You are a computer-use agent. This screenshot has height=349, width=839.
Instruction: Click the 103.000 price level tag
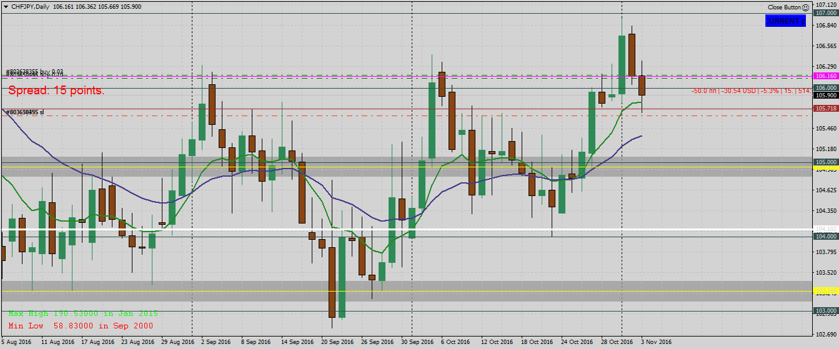point(825,311)
